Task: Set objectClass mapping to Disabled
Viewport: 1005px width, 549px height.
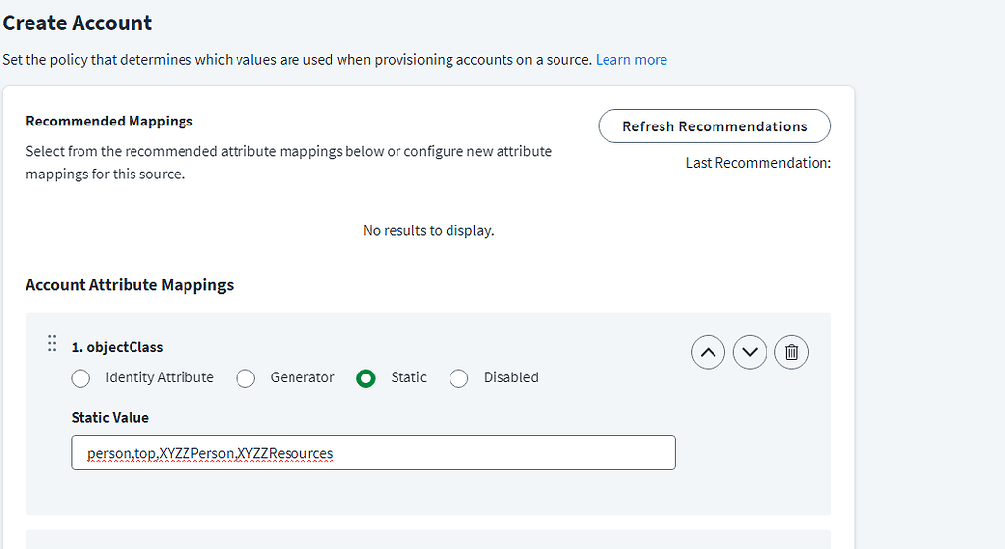Action: pyautogui.click(x=459, y=378)
